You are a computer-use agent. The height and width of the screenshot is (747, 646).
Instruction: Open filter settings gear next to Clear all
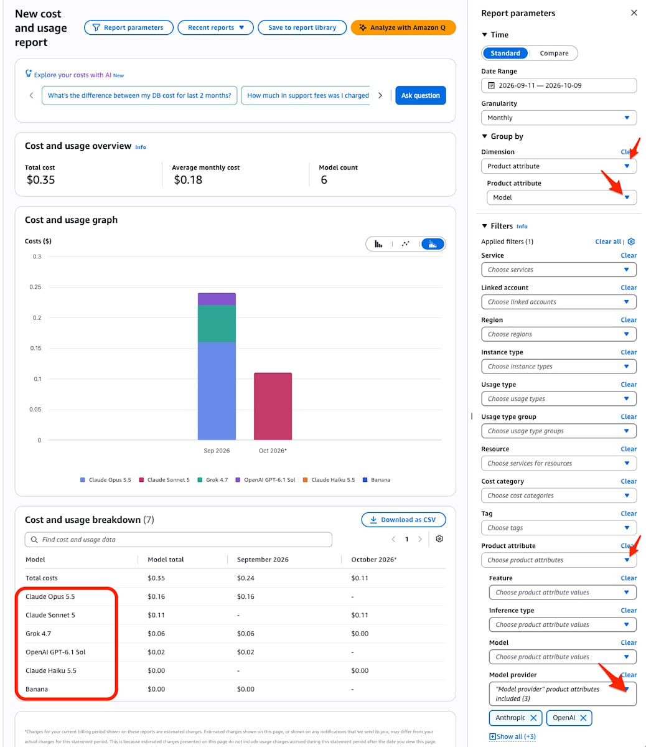(x=632, y=242)
